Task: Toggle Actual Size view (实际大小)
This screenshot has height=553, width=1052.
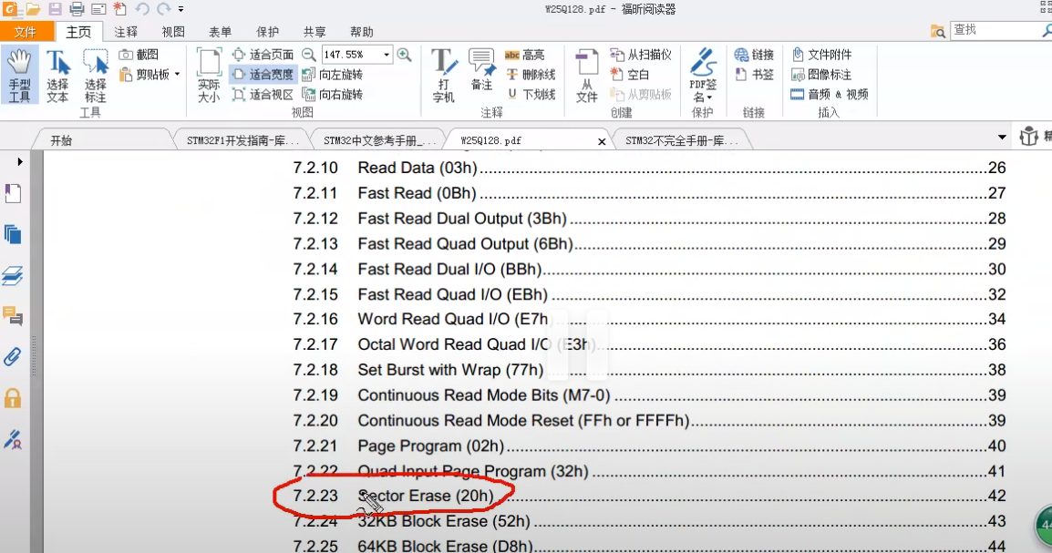Action: tap(209, 76)
